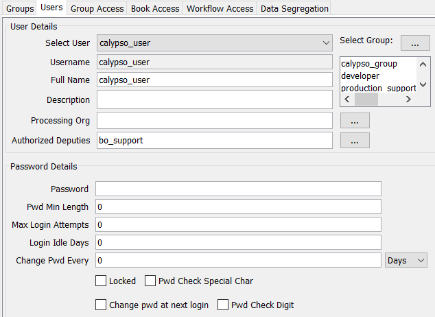This screenshot has height=317, width=435.
Task: Go to the Data Segregation tab
Action: [294, 9]
